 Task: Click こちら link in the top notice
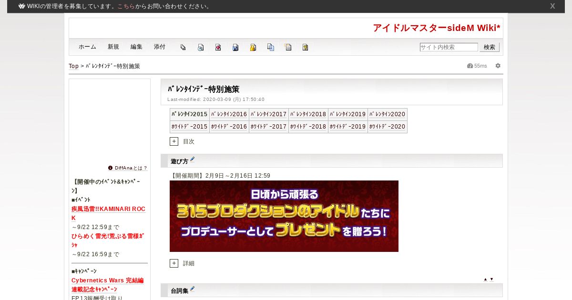point(126,6)
